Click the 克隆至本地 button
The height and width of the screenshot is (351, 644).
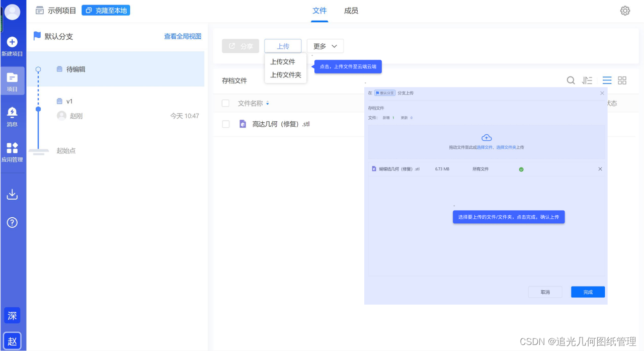point(106,10)
